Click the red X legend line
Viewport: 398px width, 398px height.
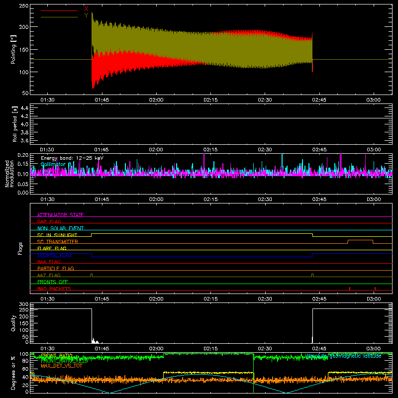(x=59, y=10)
